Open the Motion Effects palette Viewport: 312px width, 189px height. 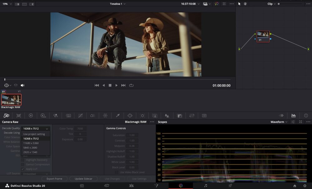coord(68,116)
